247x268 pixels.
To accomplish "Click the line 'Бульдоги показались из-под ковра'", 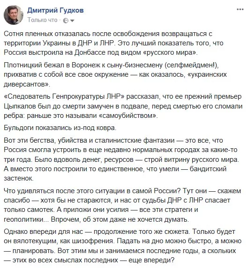I will (60, 128).
